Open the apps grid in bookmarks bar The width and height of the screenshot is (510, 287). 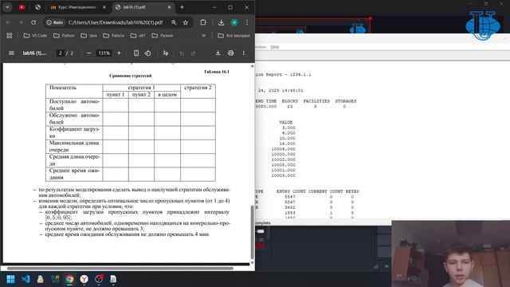tap(9, 35)
